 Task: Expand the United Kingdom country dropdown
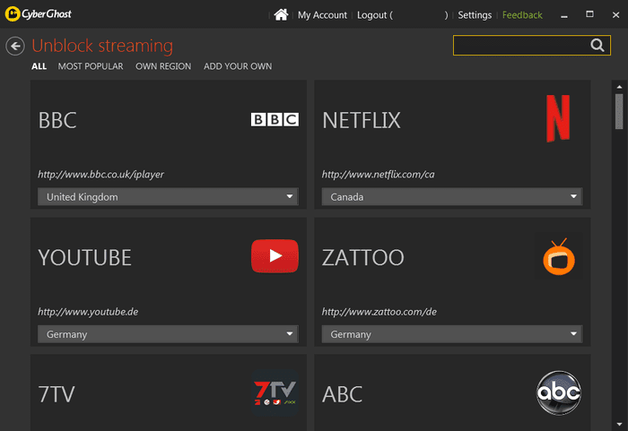click(x=169, y=197)
